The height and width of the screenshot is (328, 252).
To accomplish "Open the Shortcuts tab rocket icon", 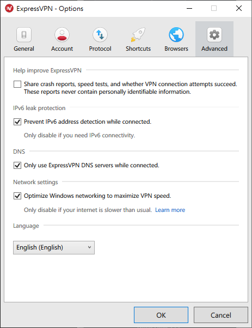I will point(138,35).
